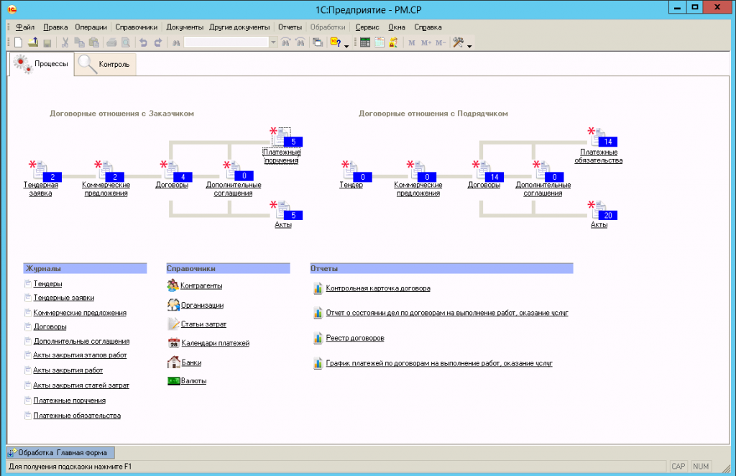Click the chart icon beside Отчет о состоянии дел
This screenshot has height=476, width=736.
coord(318,313)
